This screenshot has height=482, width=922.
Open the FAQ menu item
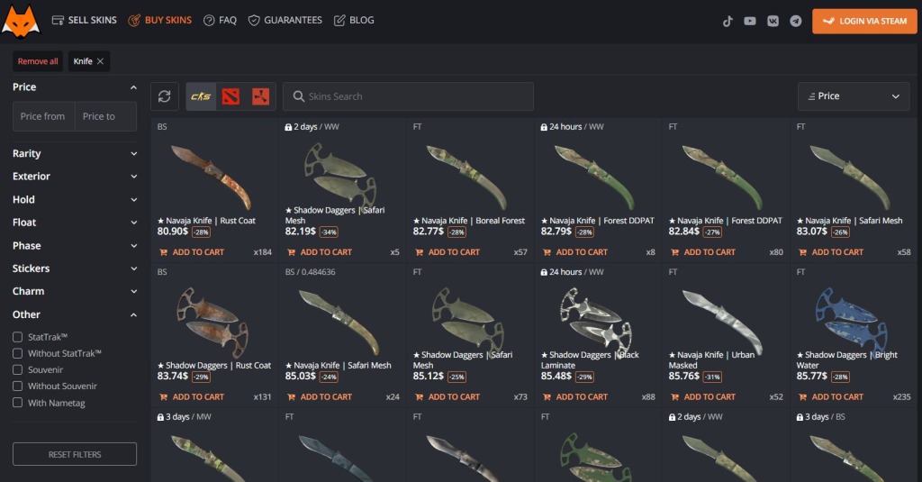tap(220, 20)
